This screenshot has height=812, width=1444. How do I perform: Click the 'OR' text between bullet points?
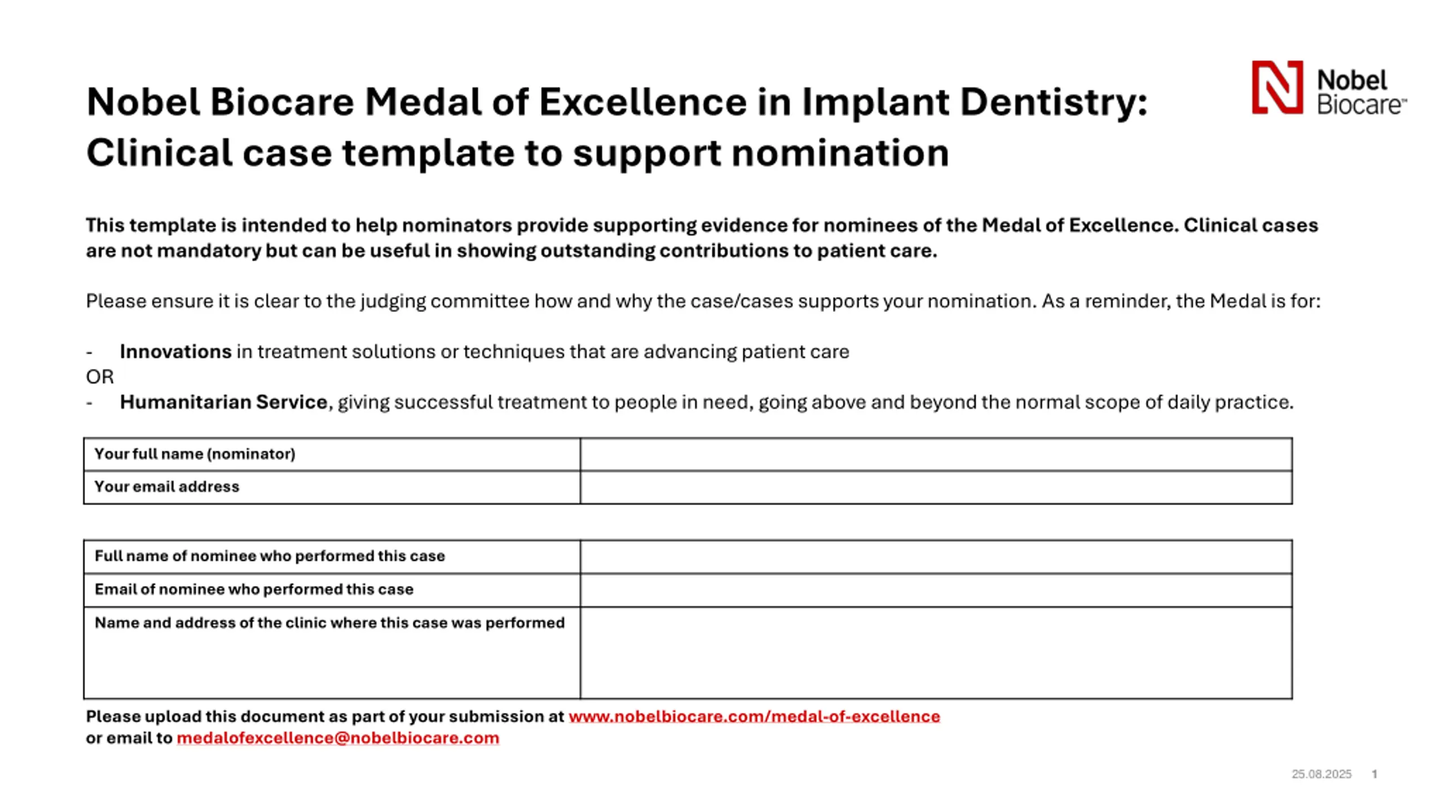pos(100,377)
